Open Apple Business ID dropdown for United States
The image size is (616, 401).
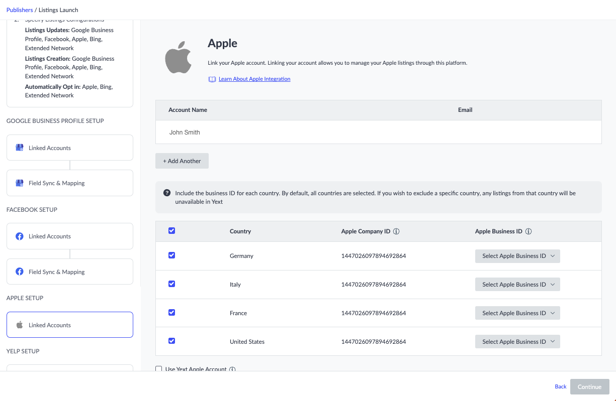pyautogui.click(x=517, y=342)
